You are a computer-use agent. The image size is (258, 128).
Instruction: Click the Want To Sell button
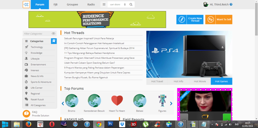coord(219,19)
